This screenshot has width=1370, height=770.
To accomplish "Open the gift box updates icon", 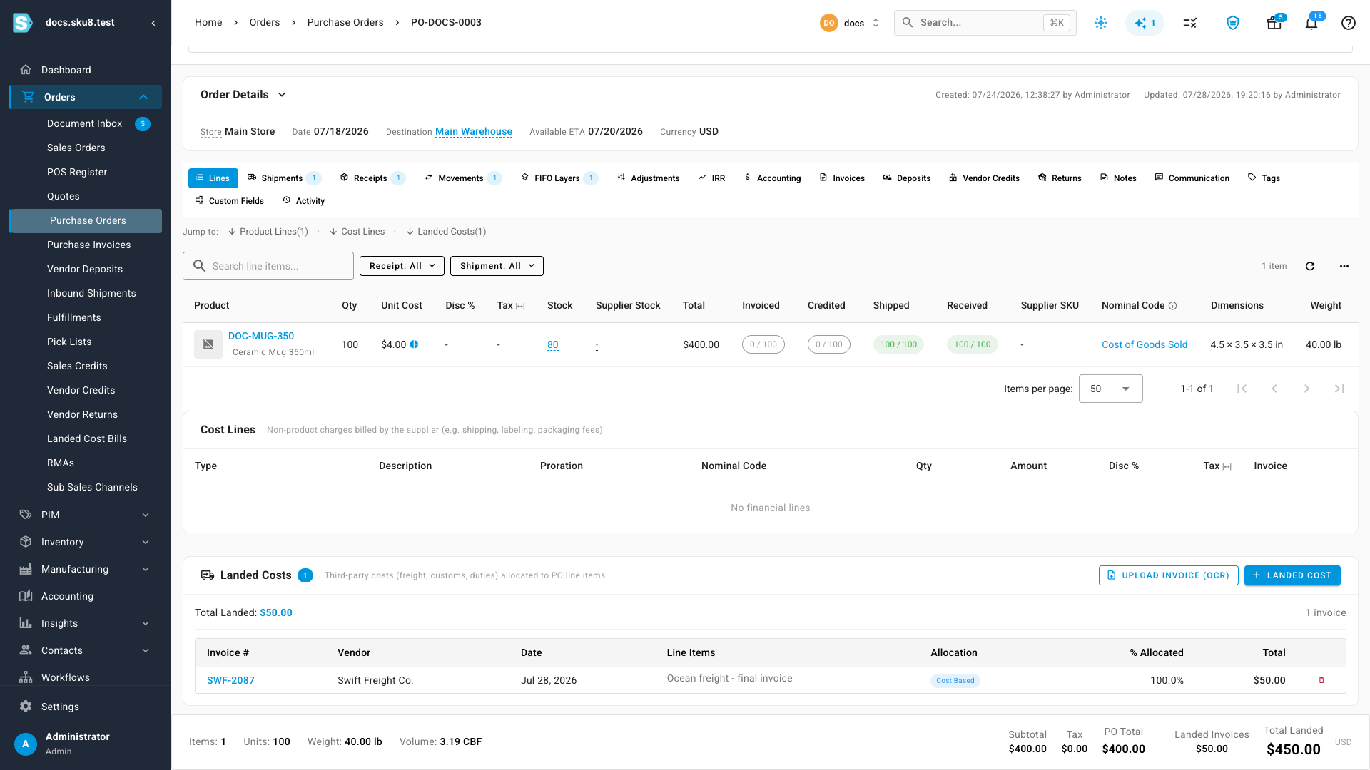I will click(x=1274, y=23).
